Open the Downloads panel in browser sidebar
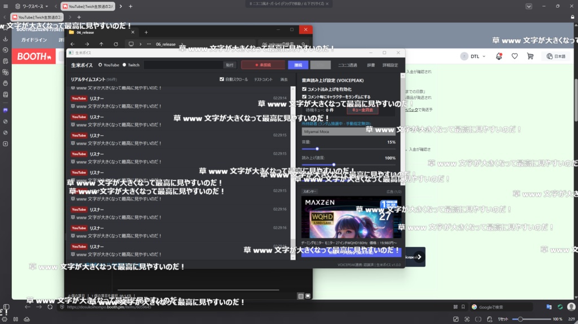Screen dimensions: 578x324 tap(6, 39)
